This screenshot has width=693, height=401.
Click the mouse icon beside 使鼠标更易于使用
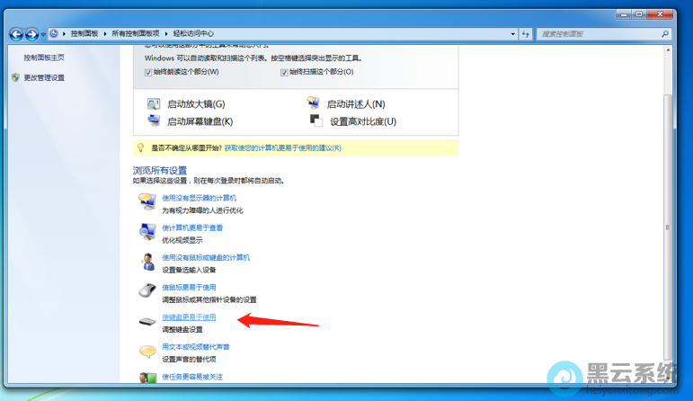[147, 291]
